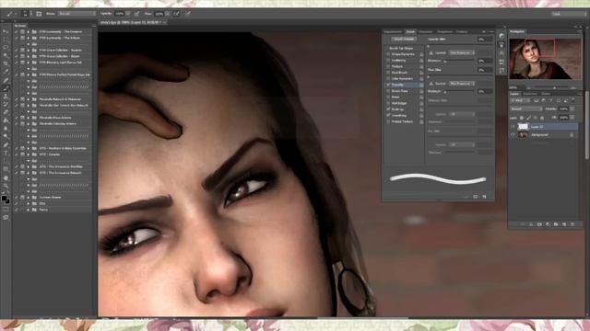Image resolution: width=590 pixels, height=331 pixels.
Task: Select the Brush tool in toolbox
Action: [6, 88]
